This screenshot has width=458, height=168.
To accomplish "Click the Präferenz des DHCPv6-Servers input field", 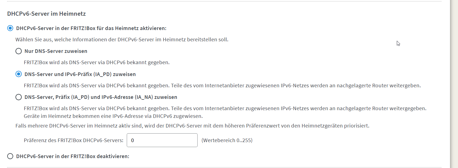I will [x=162, y=140].
